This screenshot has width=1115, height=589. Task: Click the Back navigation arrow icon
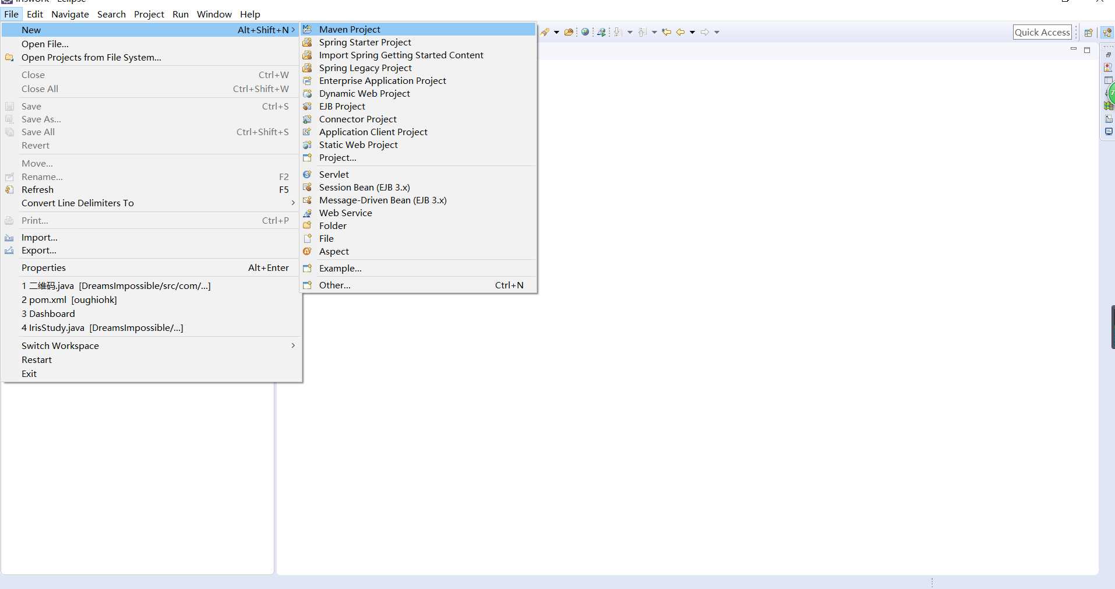click(680, 32)
